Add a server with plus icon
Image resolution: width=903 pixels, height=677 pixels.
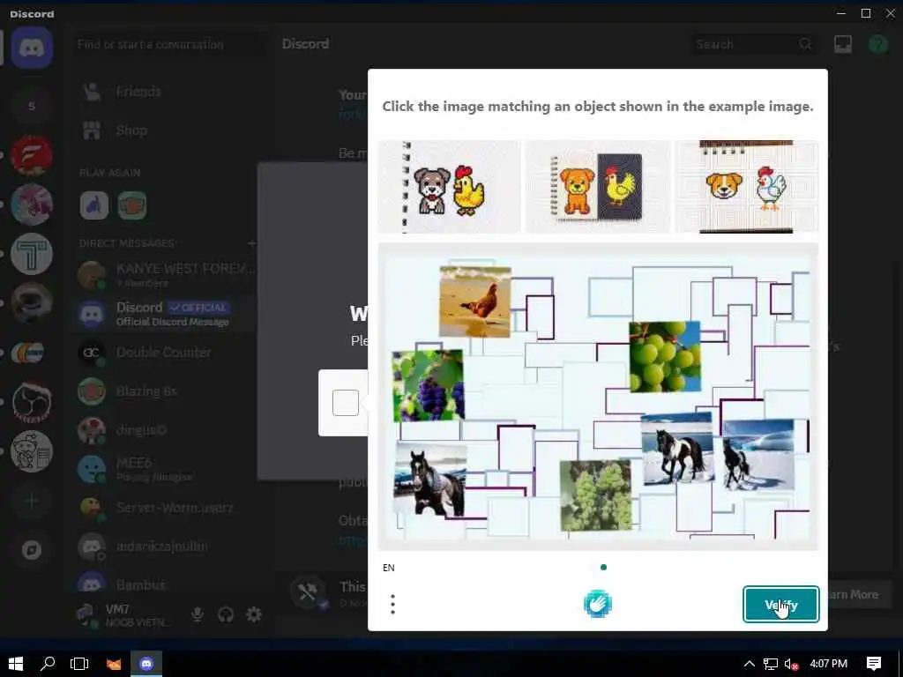32,501
